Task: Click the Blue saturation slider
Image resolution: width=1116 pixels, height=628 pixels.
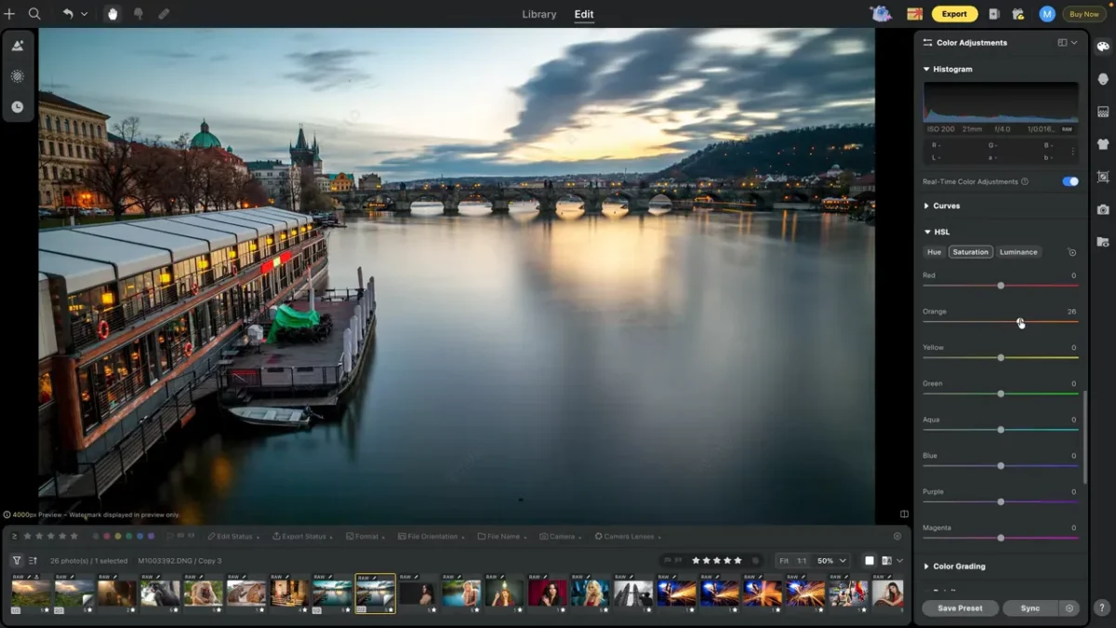Action: coord(1001,465)
